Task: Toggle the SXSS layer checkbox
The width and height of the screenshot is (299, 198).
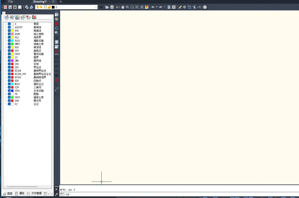Action: (9, 91)
